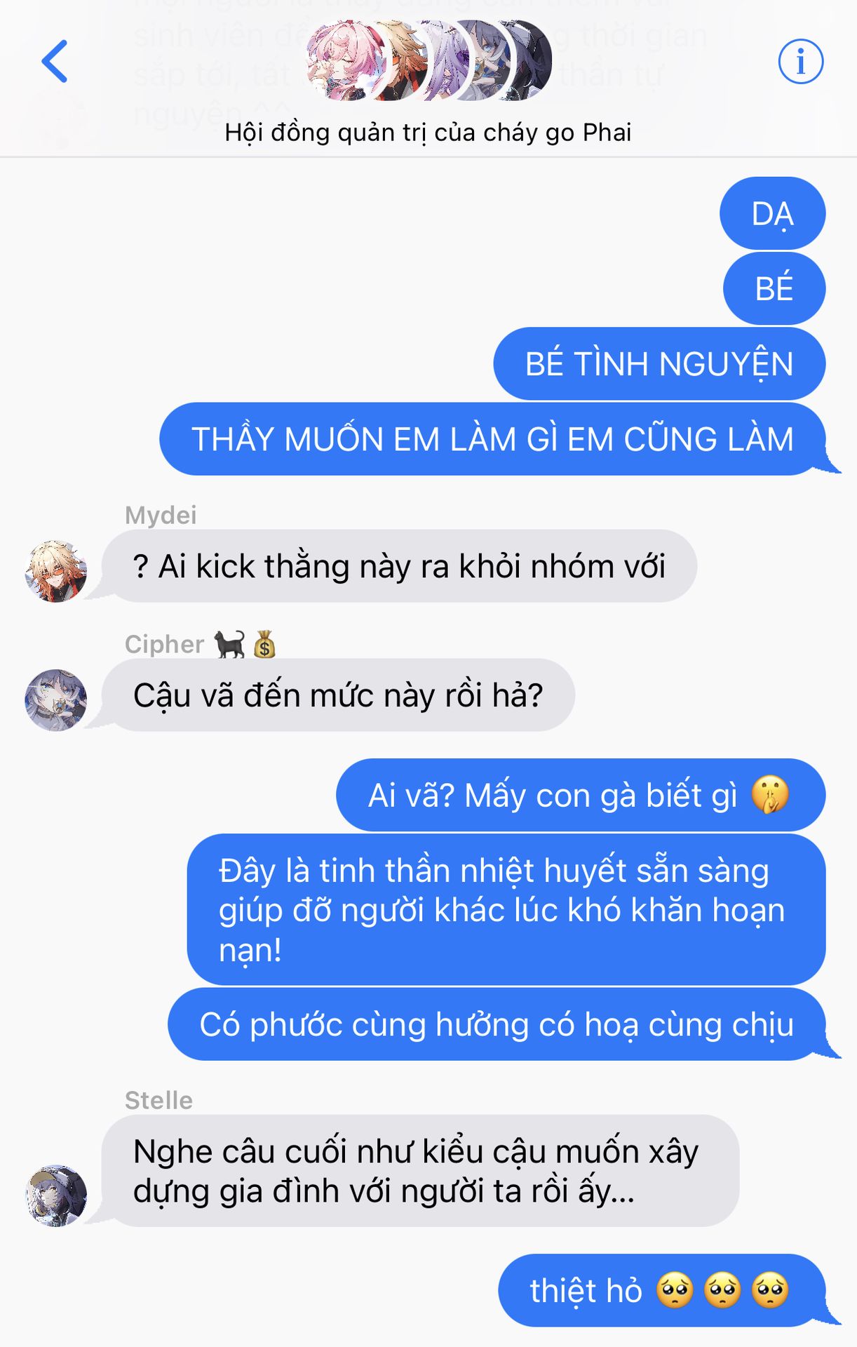
Task: Tap the "Ai vã? Mấy con gà" bubble
Action: point(581,795)
